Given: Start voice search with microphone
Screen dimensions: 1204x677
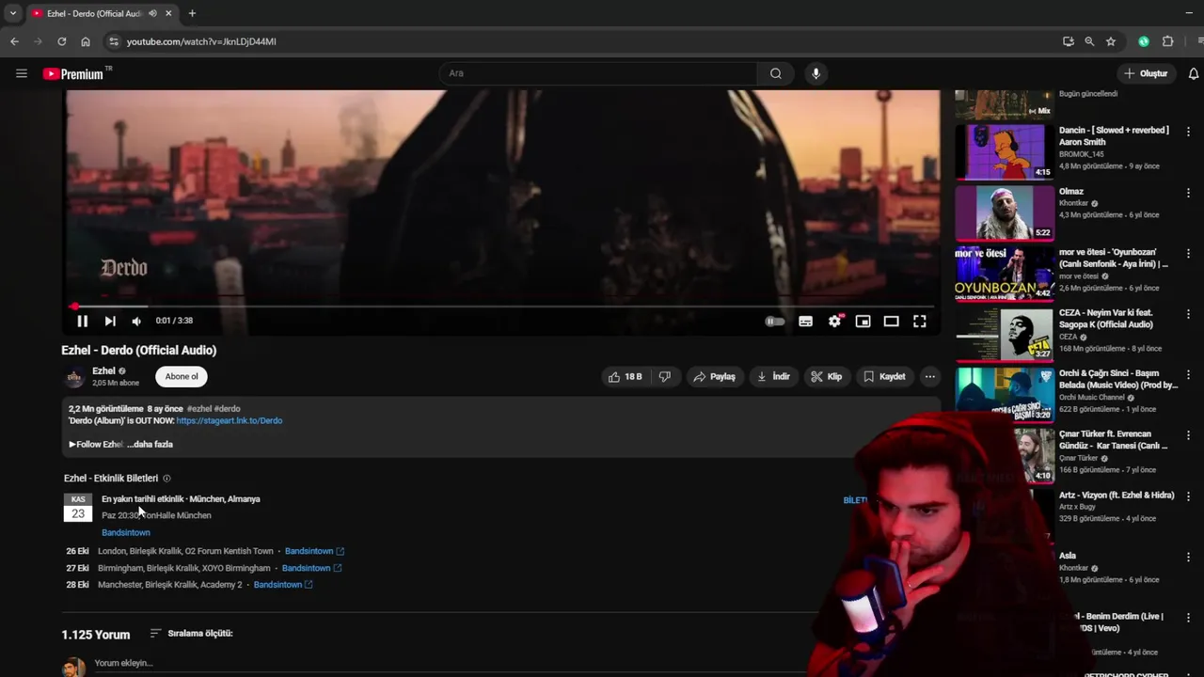Looking at the screenshot, I should [816, 73].
